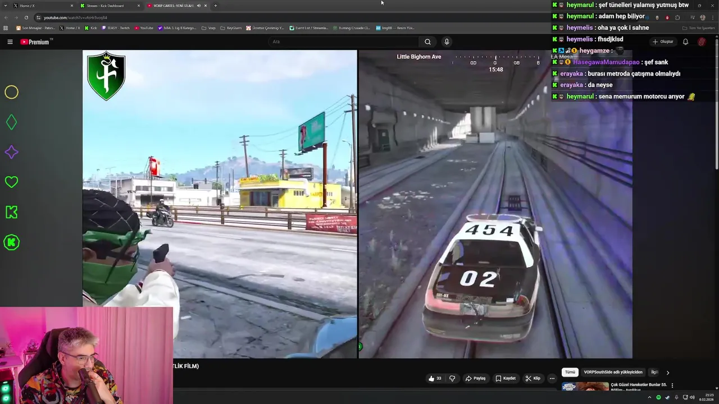Image resolution: width=719 pixels, height=404 pixels.
Task: Close the Home / X browser tab
Action: (x=72, y=6)
